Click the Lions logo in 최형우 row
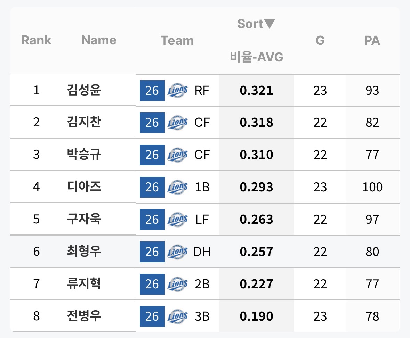Viewport: 410px width, 338px height. (x=178, y=252)
